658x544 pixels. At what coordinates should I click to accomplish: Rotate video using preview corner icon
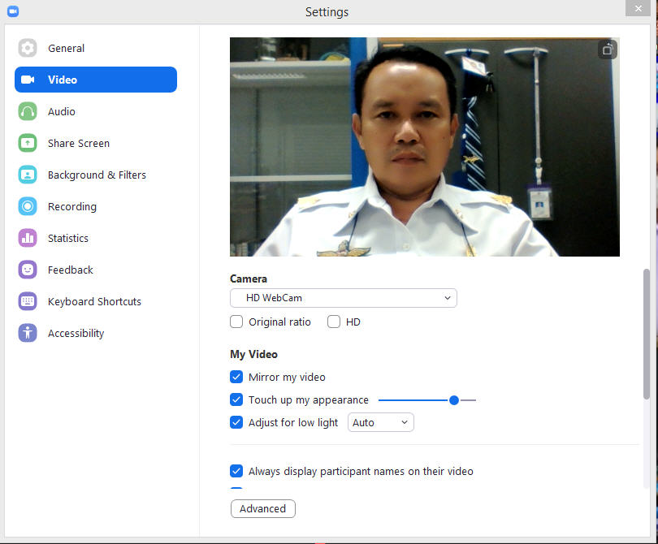tap(607, 50)
